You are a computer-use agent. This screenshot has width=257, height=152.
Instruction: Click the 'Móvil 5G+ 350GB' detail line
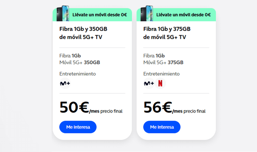pos(80,62)
